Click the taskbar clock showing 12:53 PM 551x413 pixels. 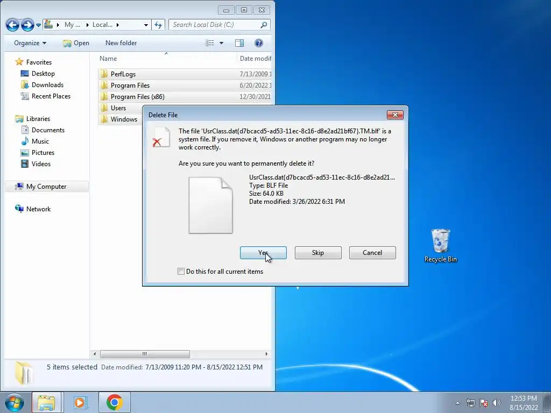[524, 403]
